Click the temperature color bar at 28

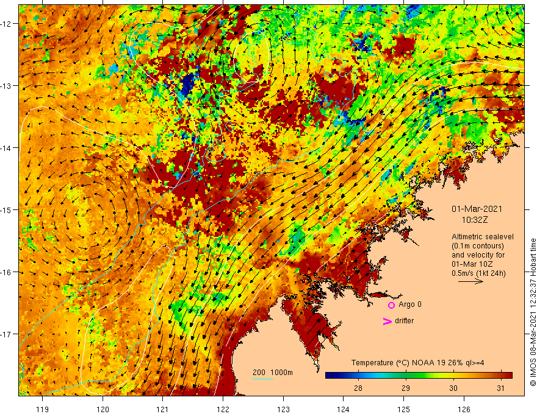(359, 376)
